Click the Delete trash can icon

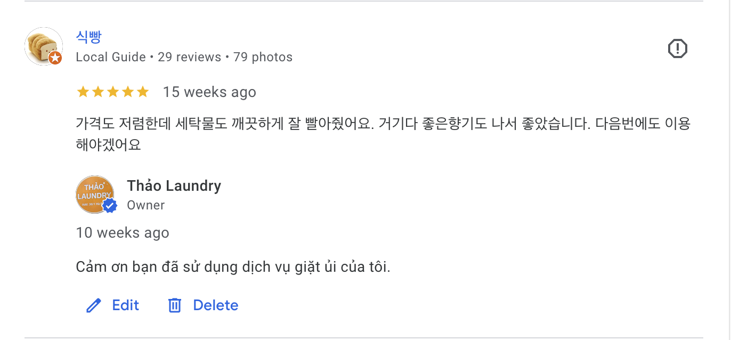176,305
